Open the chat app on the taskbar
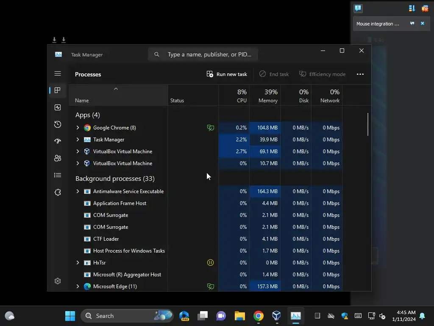Screen dimensions: 434x326 (x=221, y=316)
